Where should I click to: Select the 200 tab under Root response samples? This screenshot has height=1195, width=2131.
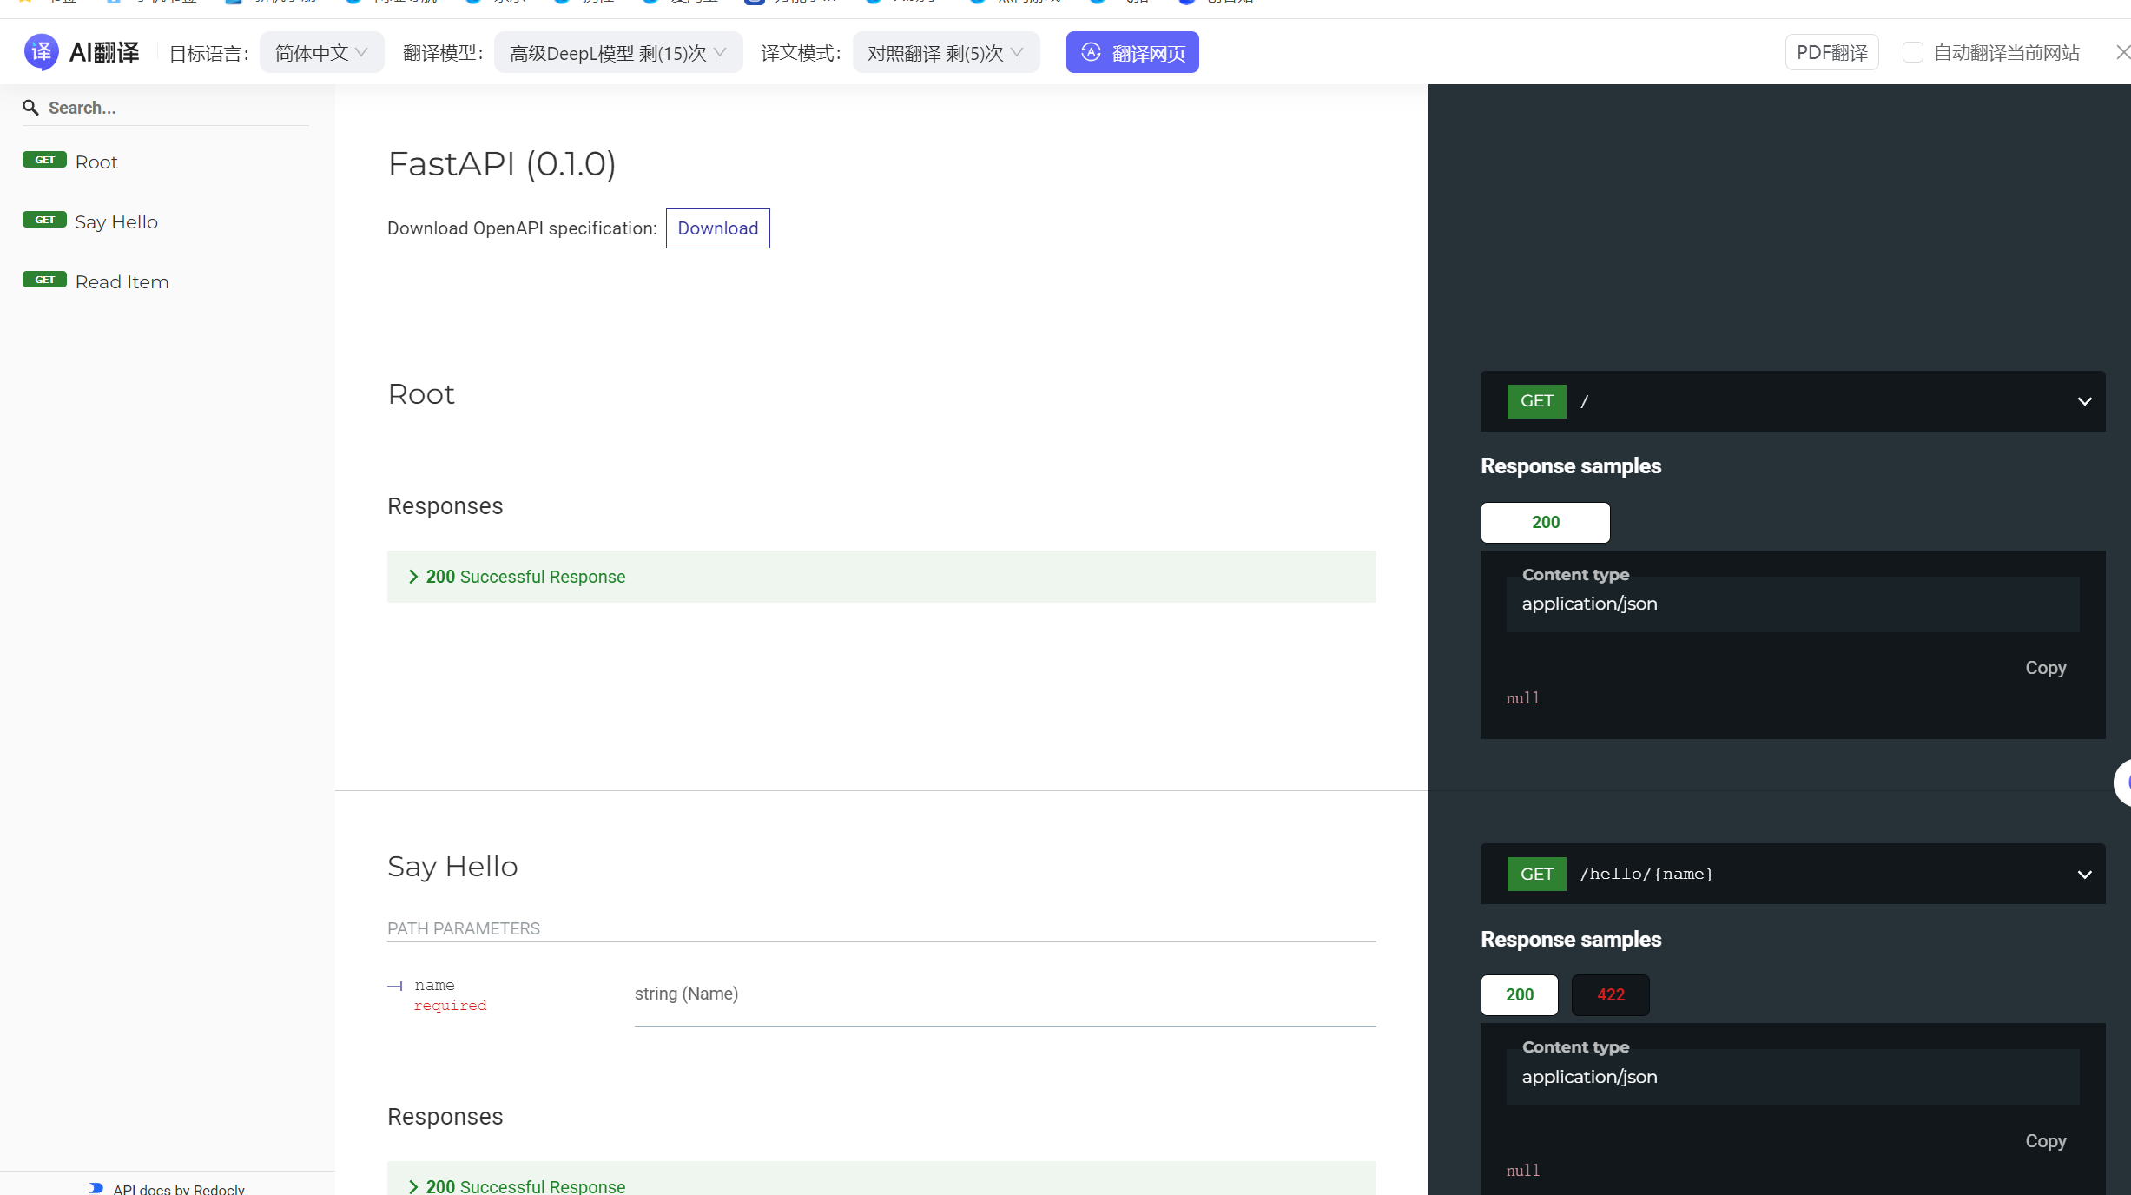[1545, 522]
